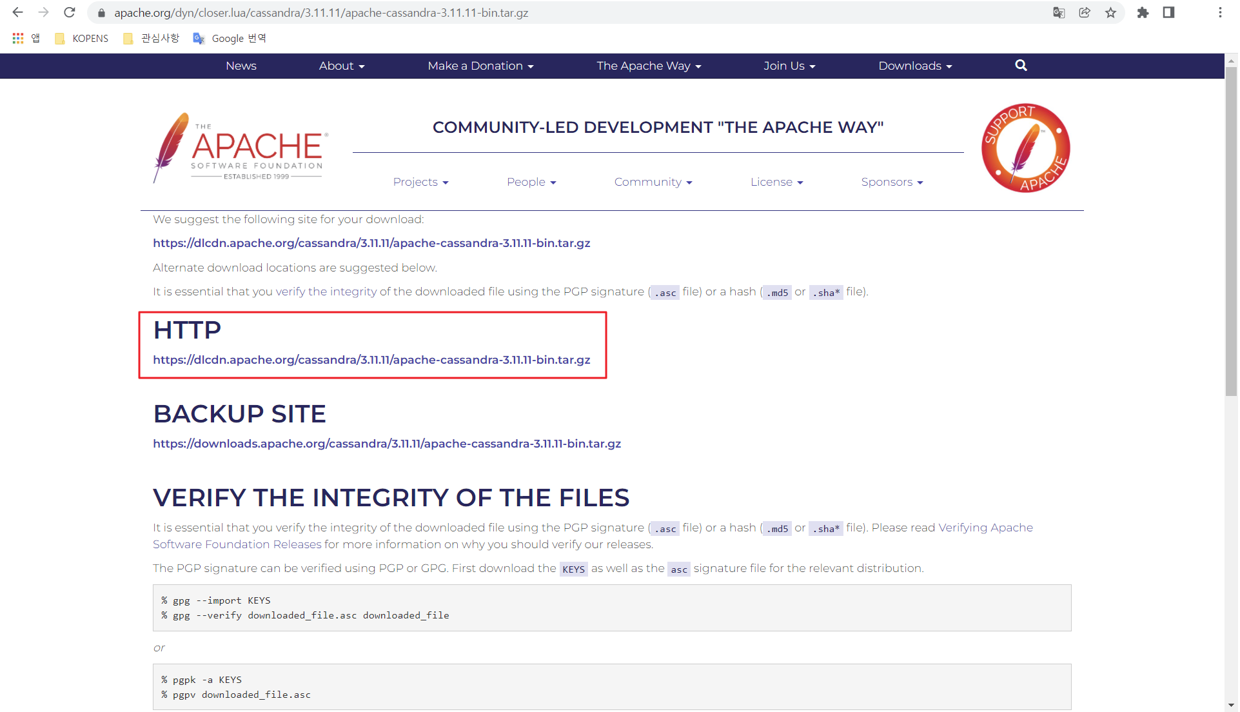Expand the Join Us dropdown
The width and height of the screenshot is (1240, 712).
tap(789, 66)
